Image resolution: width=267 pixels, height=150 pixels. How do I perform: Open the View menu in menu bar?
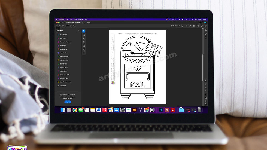(x=75, y=19)
